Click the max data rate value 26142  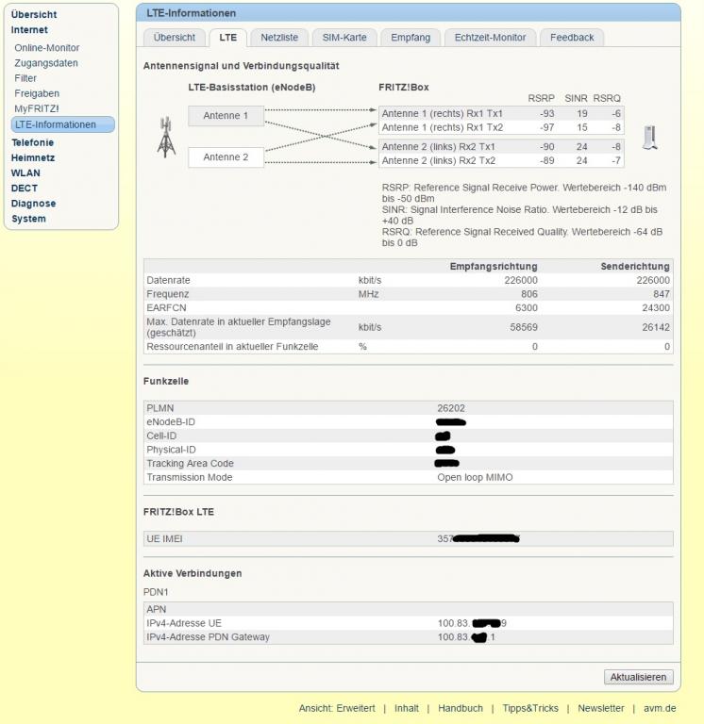(656, 327)
